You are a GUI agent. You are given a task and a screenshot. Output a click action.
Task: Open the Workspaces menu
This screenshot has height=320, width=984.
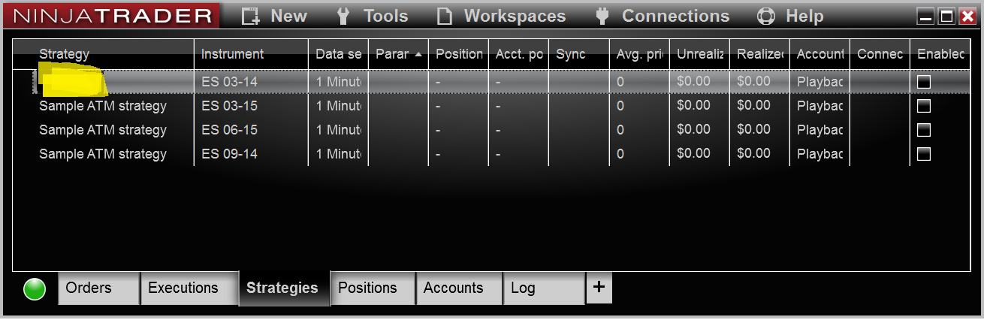tap(502, 16)
